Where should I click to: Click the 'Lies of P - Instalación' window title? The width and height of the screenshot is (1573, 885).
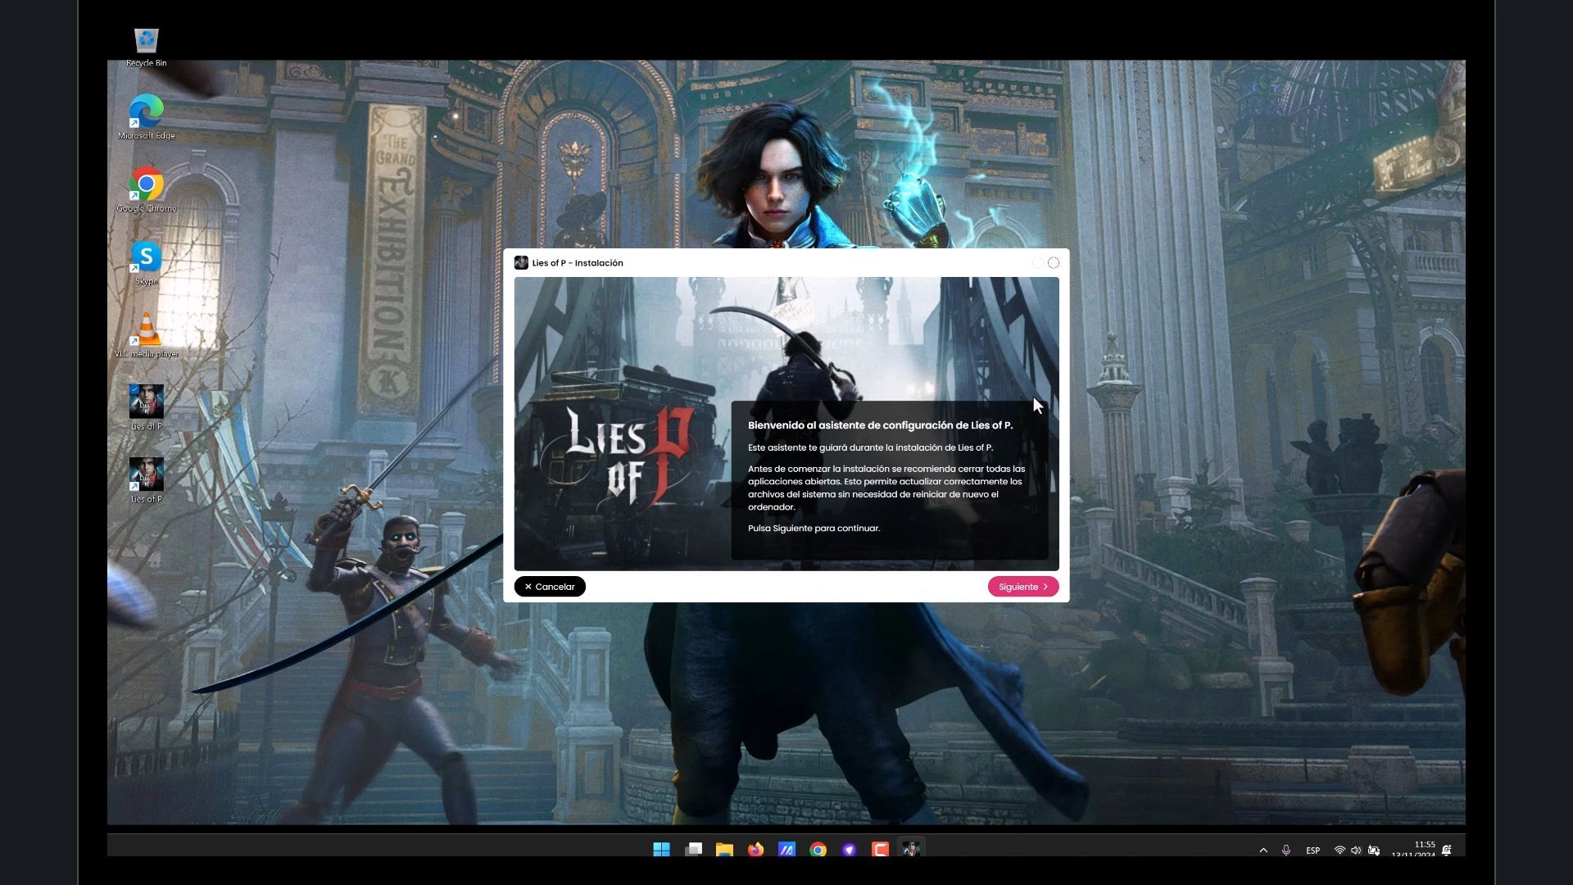(x=578, y=263)
